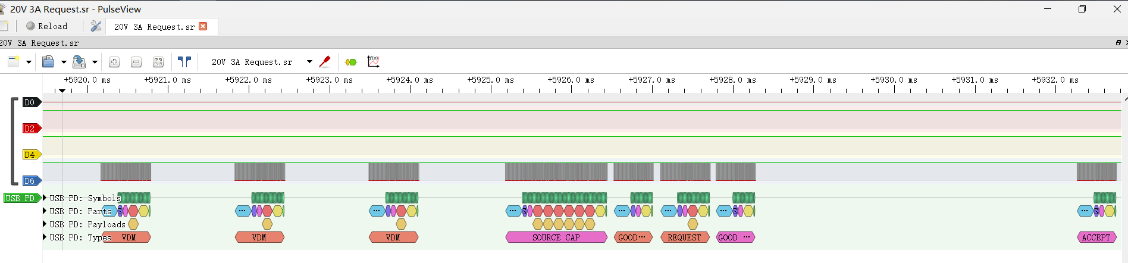
Task: Select the blue D6 channel label
Action: point(31,181)
